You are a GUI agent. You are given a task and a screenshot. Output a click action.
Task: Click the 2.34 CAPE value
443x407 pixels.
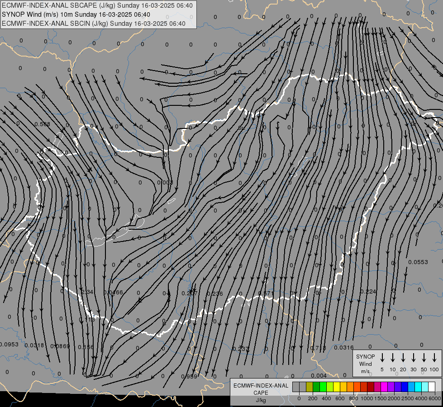[87, 292]
